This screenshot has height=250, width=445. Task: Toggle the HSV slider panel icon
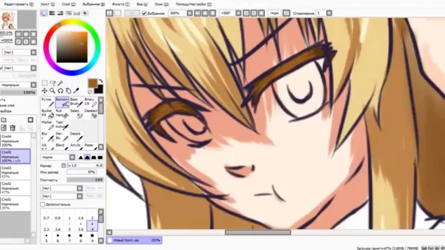click(60, 13)
